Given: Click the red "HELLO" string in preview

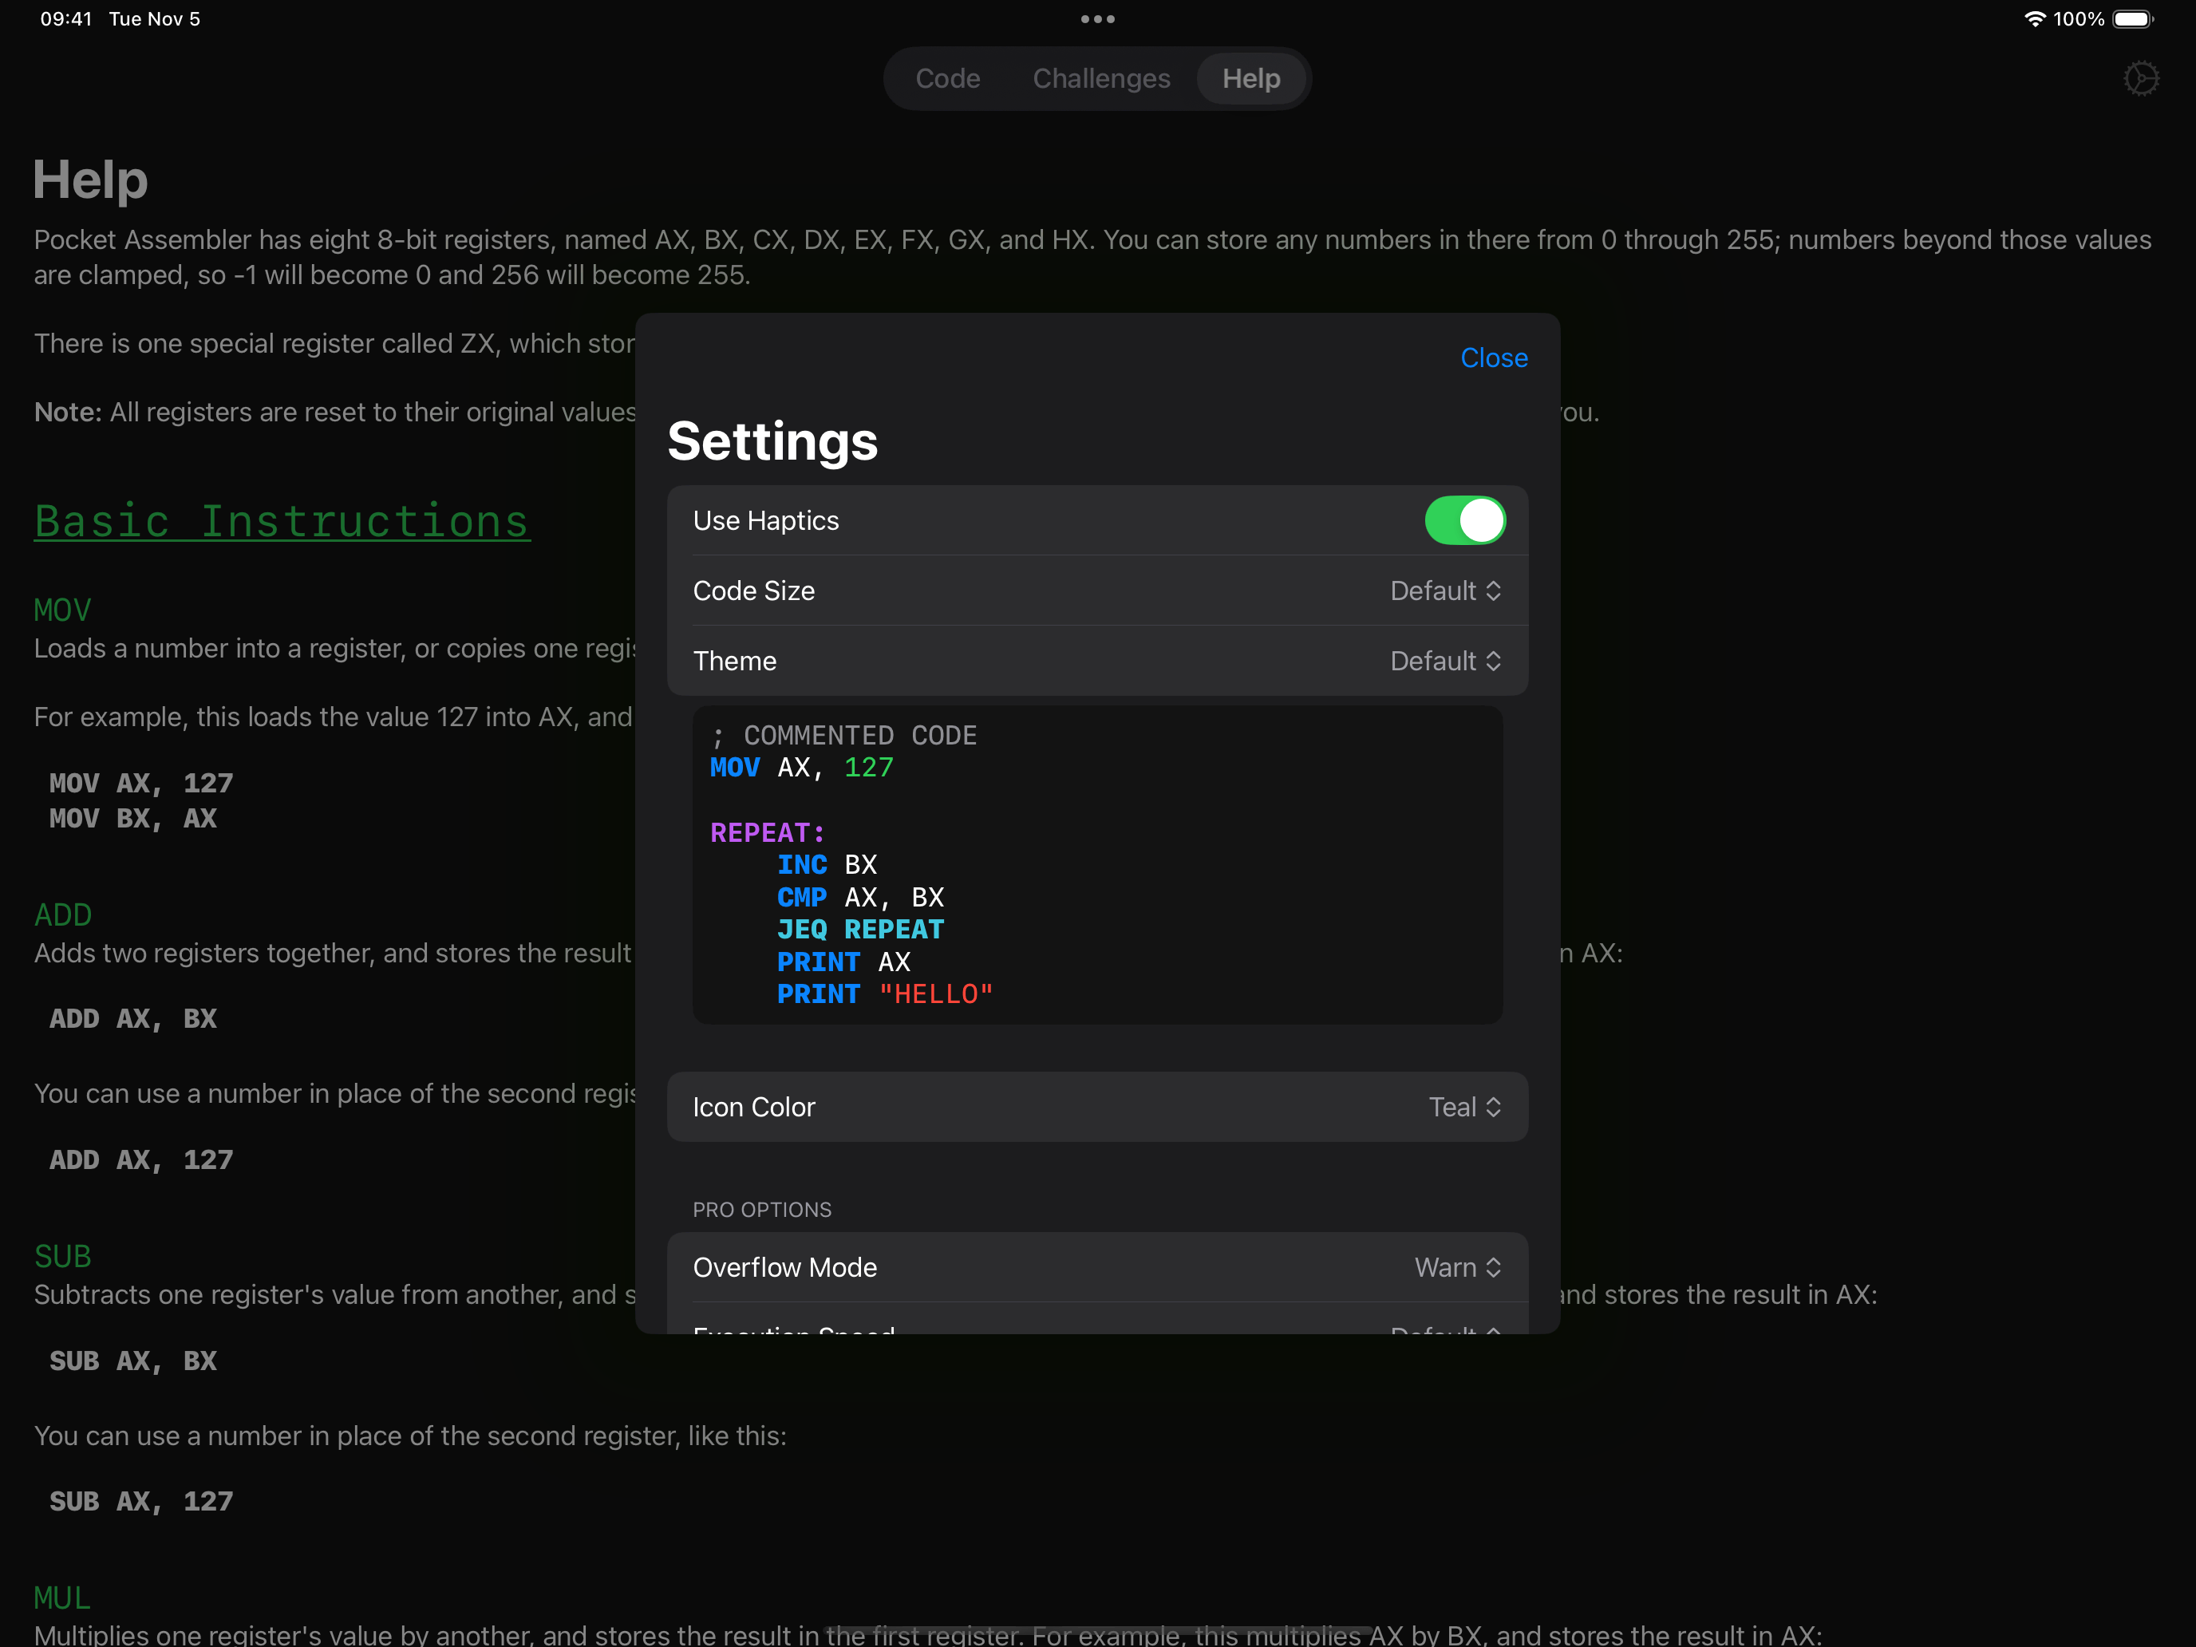Looking at the screenshot, I should [935, 993].
